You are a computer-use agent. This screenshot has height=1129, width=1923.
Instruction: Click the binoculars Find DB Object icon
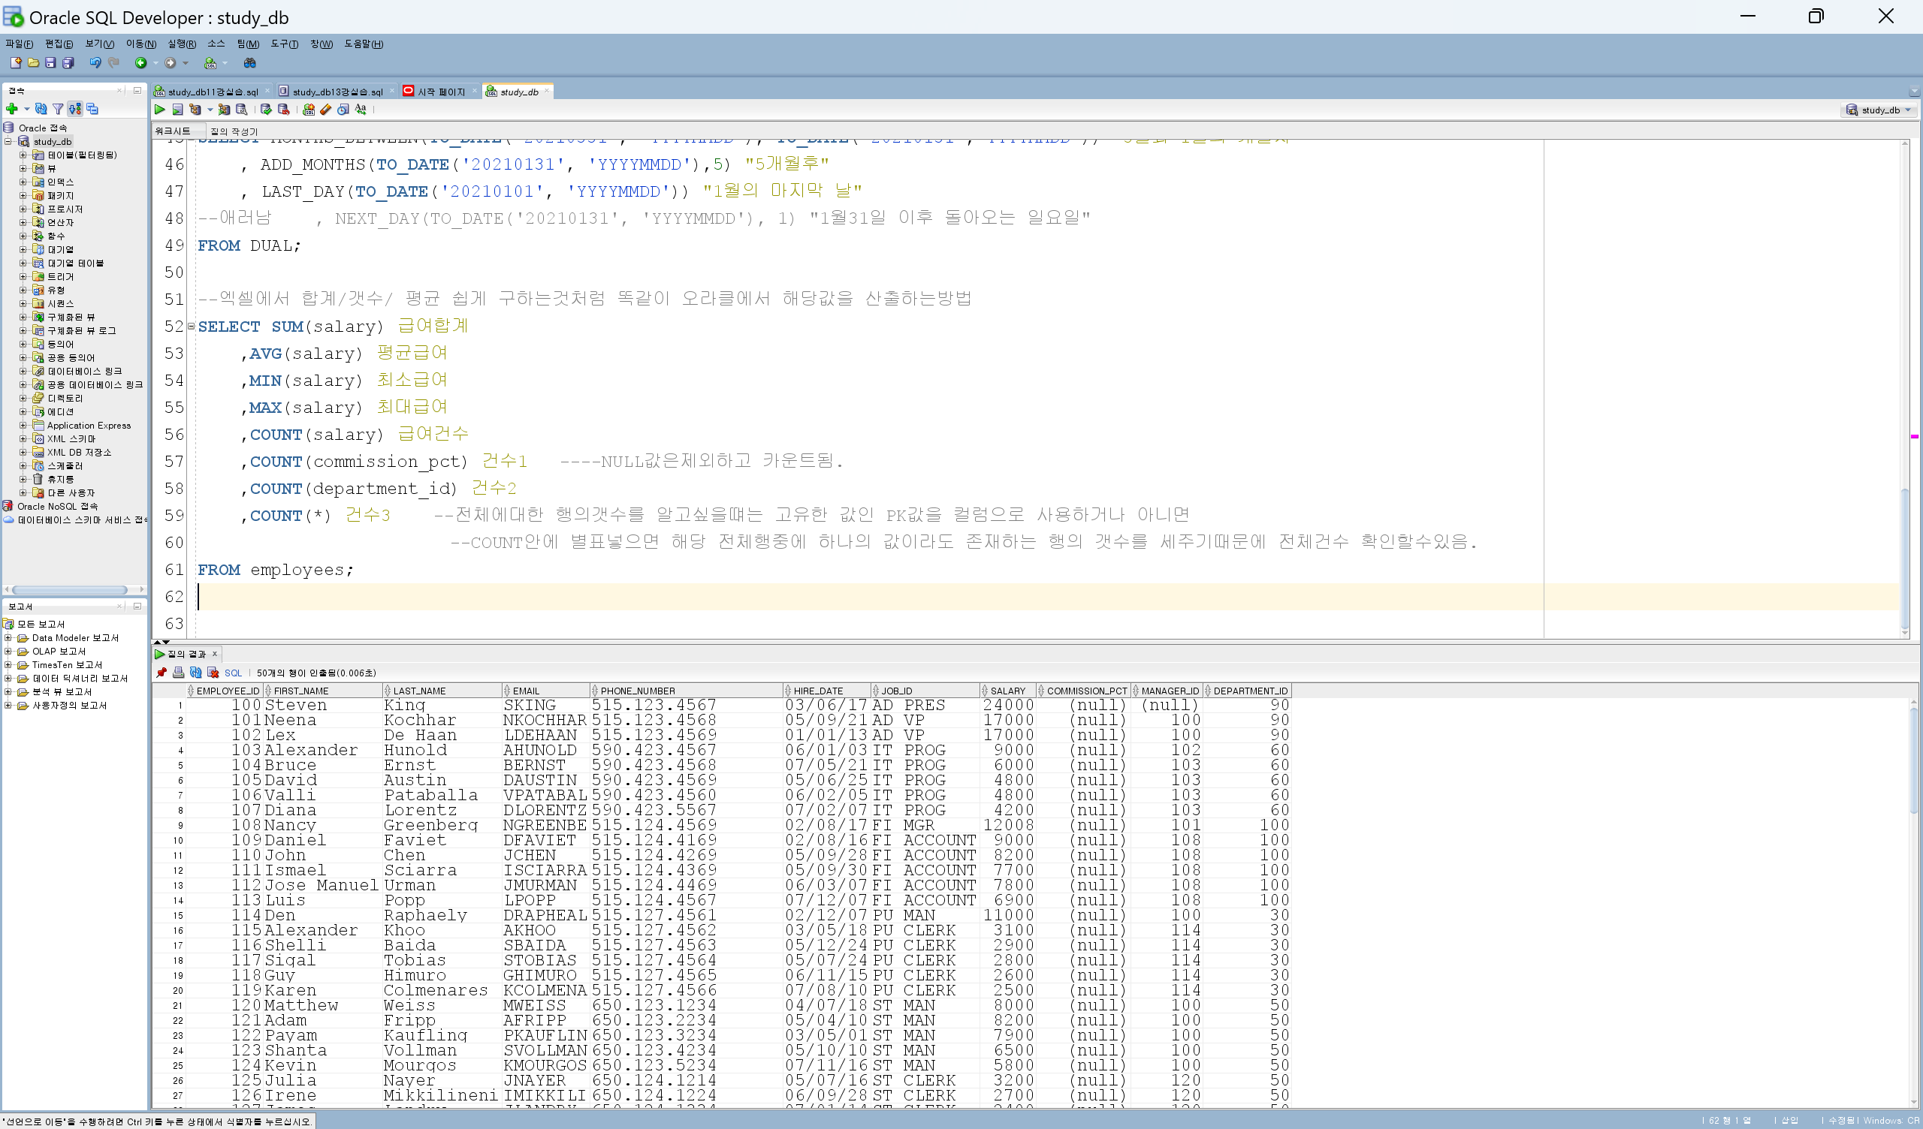(249, 63)
